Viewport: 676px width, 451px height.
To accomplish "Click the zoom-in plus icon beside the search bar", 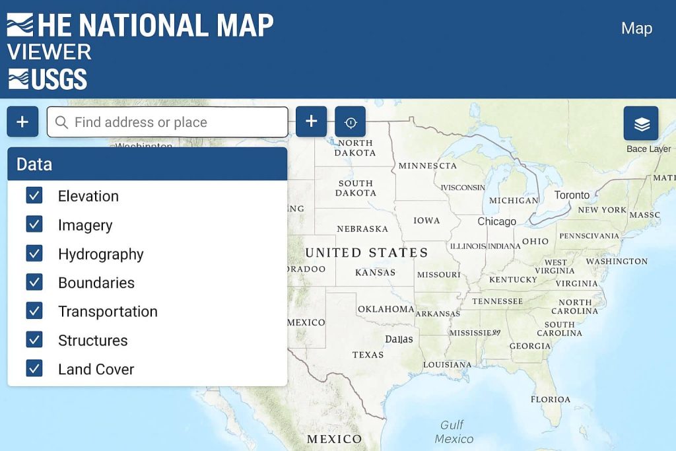I will coord(311,121).
